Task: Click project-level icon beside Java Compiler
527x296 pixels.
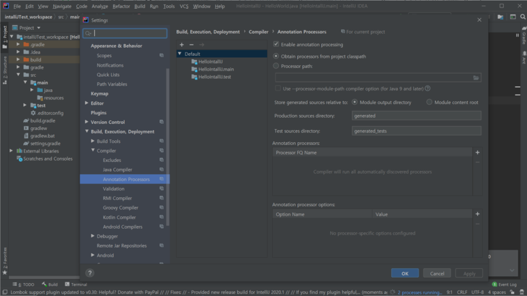Action: pyautogui.click(x=162, y=169)
